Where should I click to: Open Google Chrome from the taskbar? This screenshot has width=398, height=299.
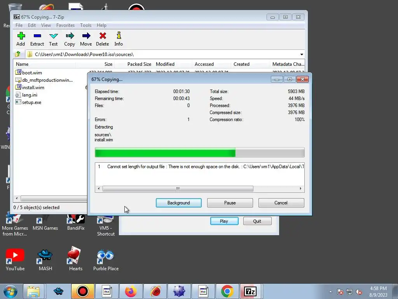point(227,291)
